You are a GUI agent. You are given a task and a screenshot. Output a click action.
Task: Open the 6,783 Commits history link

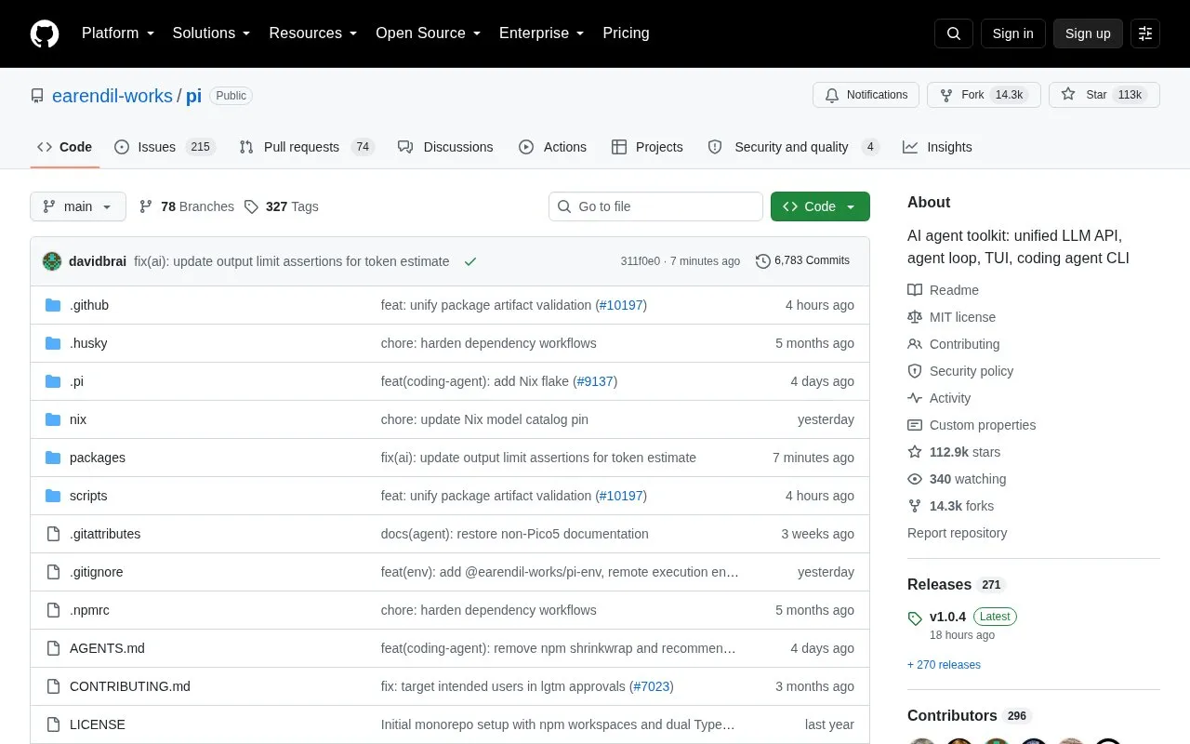[802, 261]
